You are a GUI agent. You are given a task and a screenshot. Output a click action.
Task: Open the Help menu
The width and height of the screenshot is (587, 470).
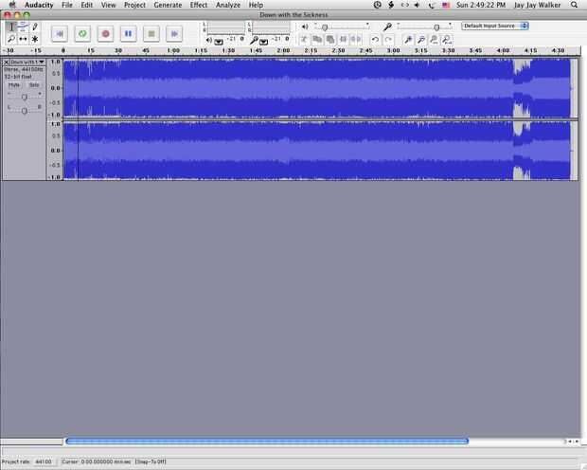256,5
